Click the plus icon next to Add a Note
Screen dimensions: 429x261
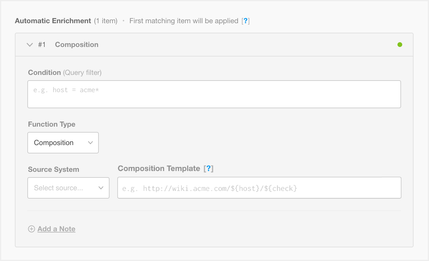coord(32,229)
